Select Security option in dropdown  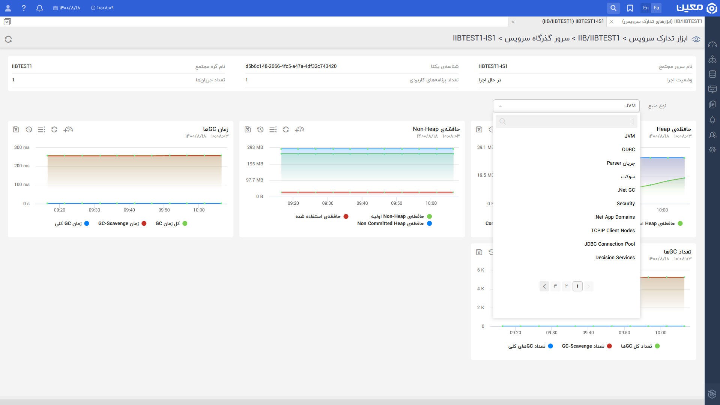pos(566,204)
